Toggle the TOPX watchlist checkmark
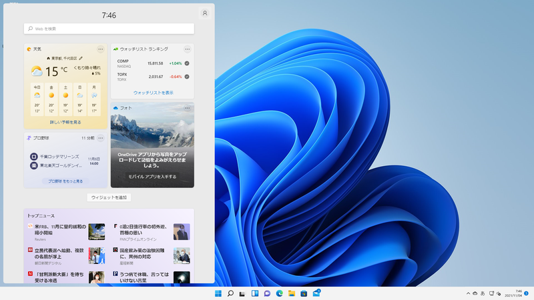 point(187,77)
